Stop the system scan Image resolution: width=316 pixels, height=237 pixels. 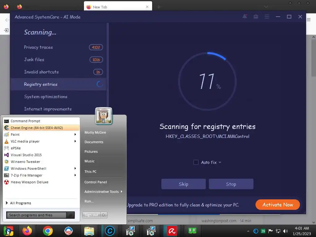[231, 184]
